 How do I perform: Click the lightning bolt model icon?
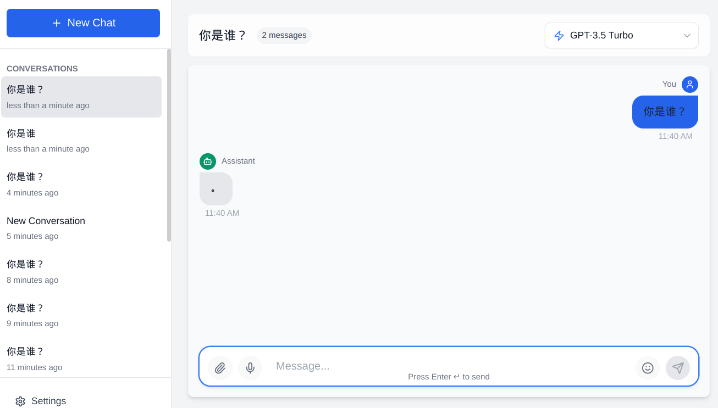click(559, 36)
